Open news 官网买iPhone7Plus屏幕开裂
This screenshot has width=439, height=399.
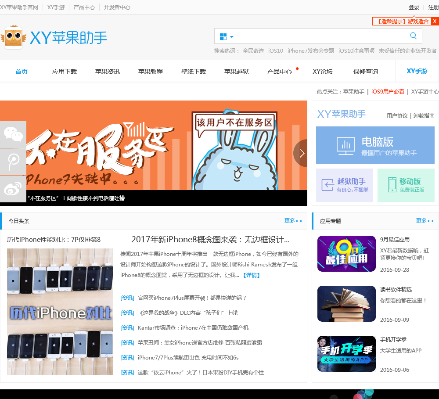coord(192,298)
